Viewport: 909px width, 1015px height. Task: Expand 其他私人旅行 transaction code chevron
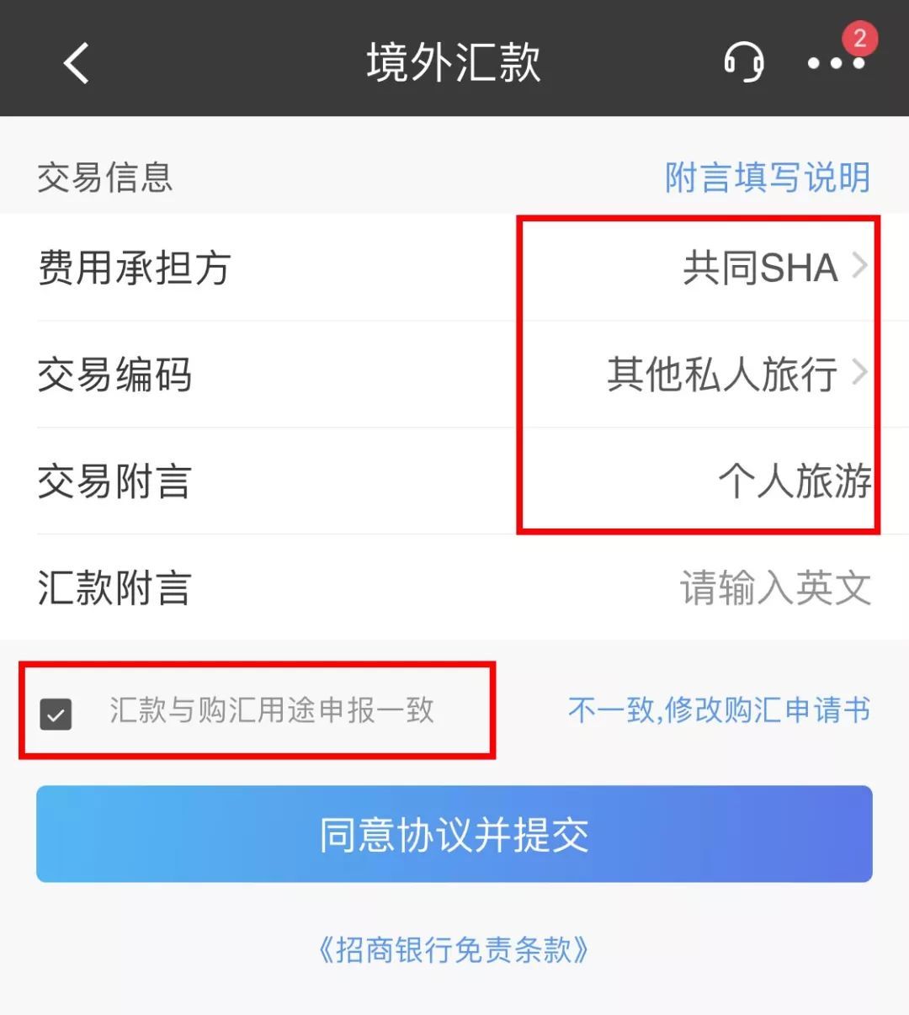click(859, 372)
